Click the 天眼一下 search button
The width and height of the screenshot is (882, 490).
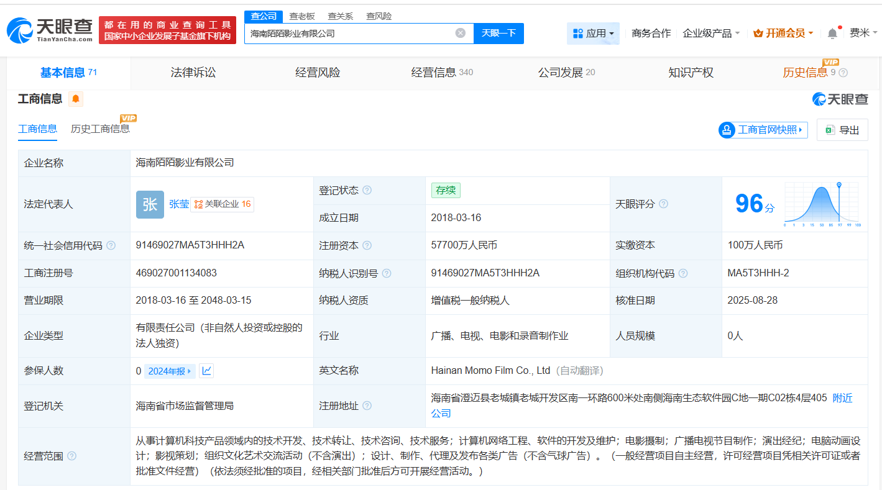tap(498, 33)
